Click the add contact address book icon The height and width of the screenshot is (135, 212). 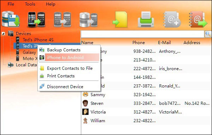172,19
